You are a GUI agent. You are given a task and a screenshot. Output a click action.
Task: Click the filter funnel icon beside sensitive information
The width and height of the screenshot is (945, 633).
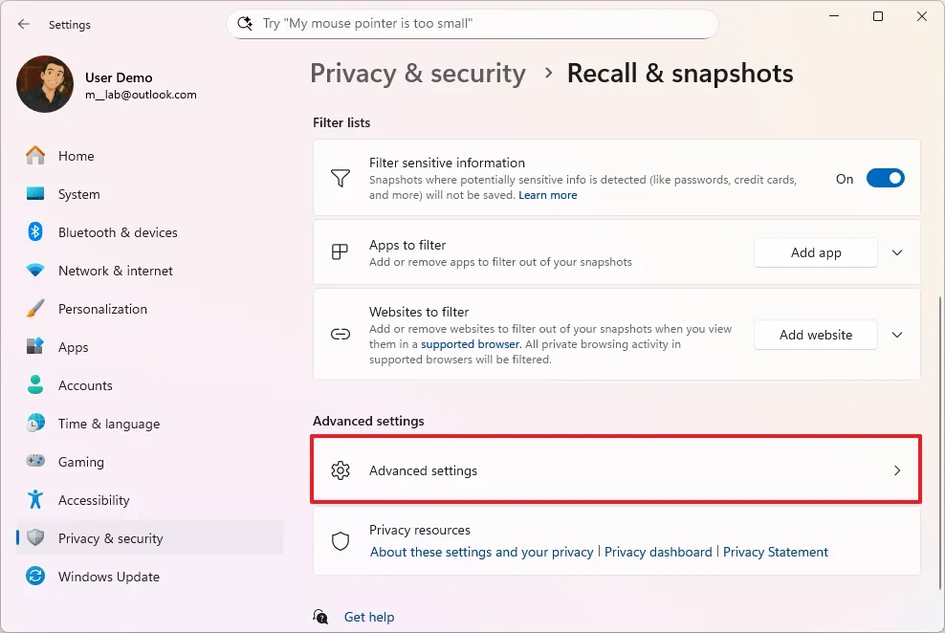pyautogui.click(x=340, y=178)
